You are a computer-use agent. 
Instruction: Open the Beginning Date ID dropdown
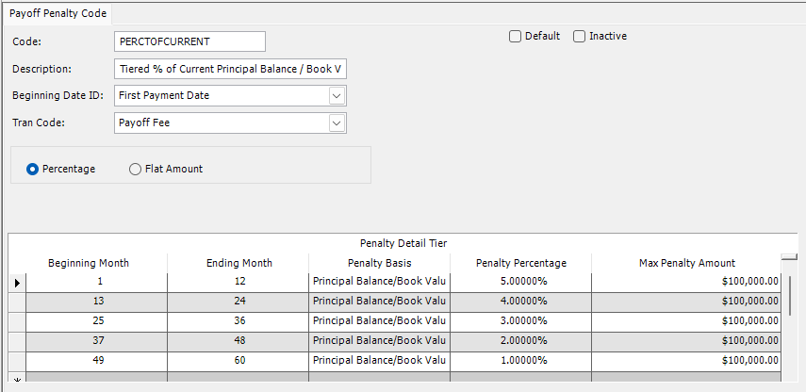[x=337, y=95]
